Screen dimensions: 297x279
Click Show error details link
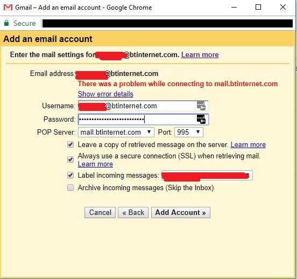(x=105, y=94)
